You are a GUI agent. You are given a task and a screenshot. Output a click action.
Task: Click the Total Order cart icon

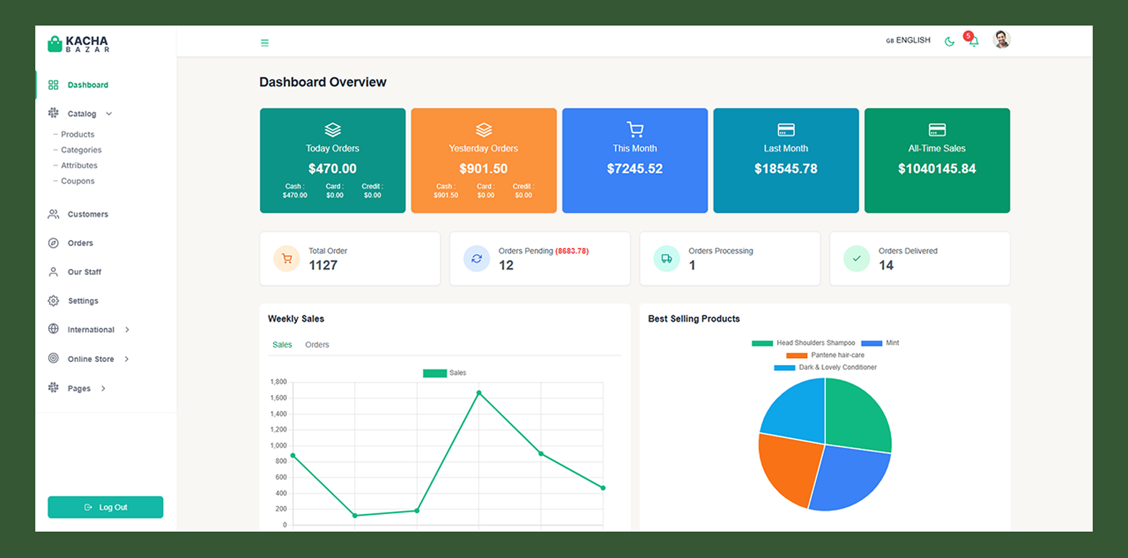click(287, 259)
